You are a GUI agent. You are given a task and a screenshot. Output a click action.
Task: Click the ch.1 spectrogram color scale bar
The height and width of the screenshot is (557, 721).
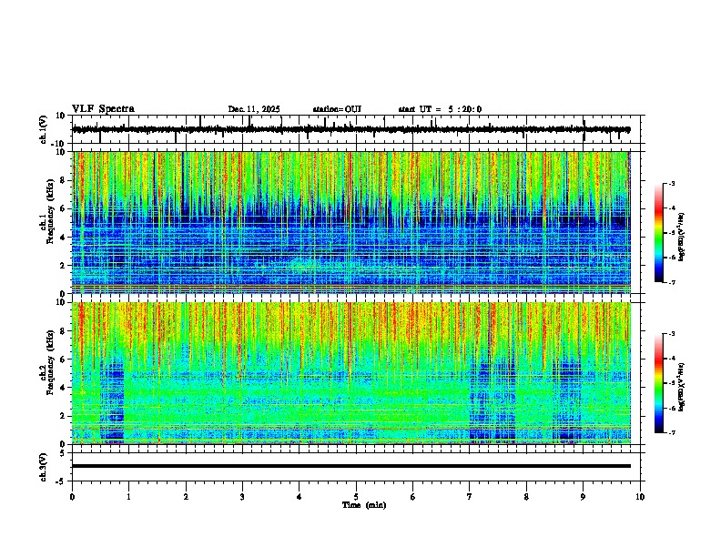pos(659,233)
